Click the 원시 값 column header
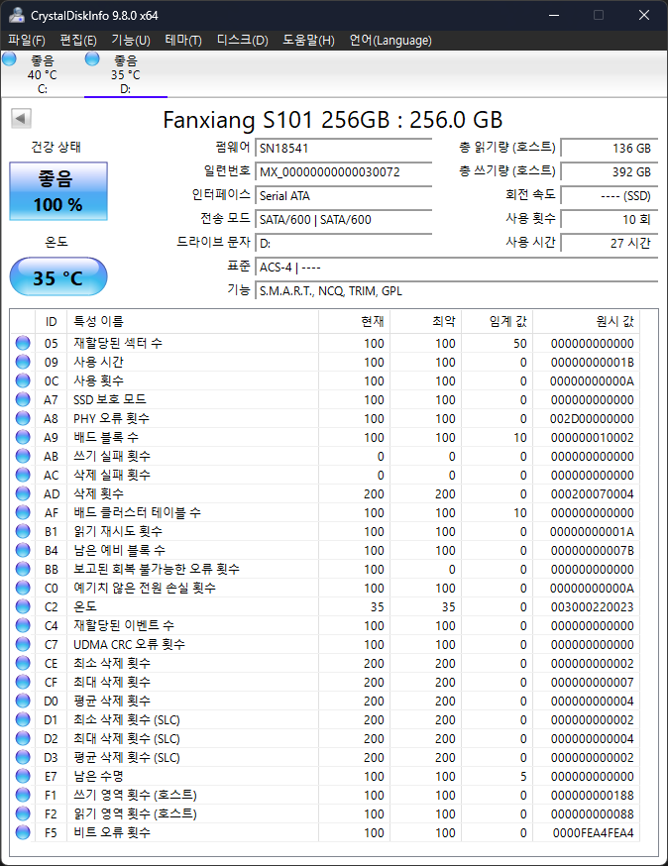Image resolution: width=668 pixels, height=866 pixels. [586, 321]
